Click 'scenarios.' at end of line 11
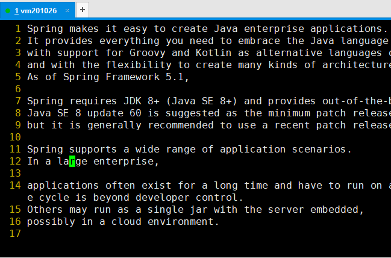This screenshot has width=391, height=258. tap(322, 149)
